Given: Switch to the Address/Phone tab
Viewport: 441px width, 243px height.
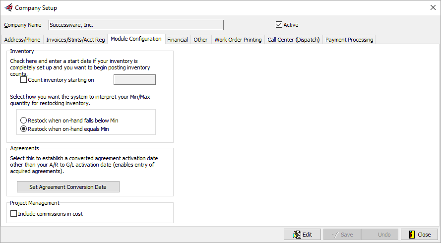Looking at the screenshot, I should tap(22, 40).
